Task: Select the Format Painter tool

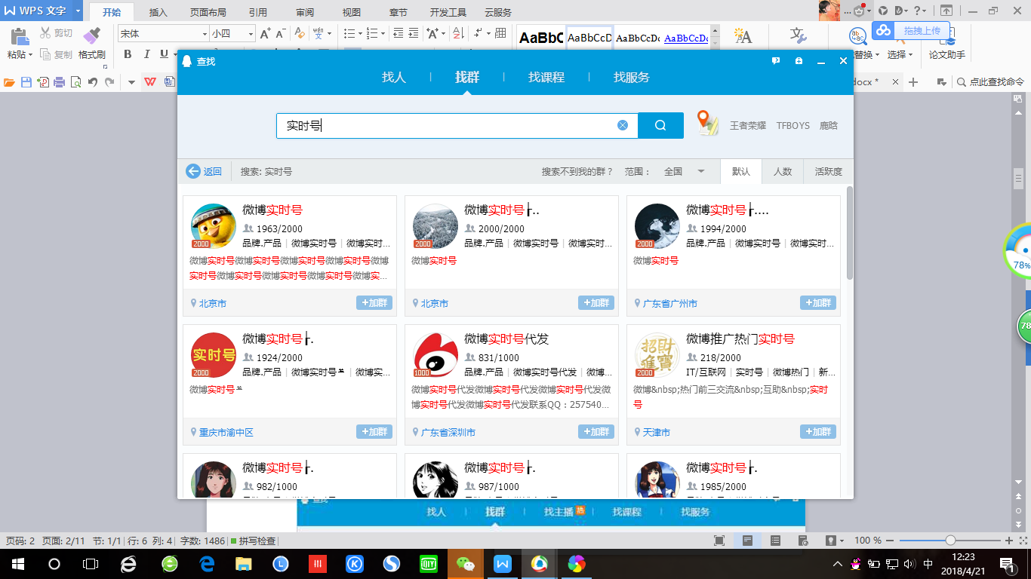Action: point(91,44)
